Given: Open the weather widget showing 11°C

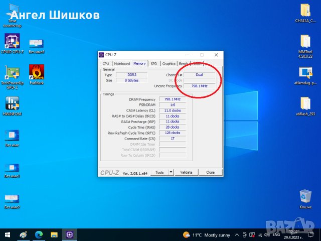Looking at the screenshot, I should 206,235.
